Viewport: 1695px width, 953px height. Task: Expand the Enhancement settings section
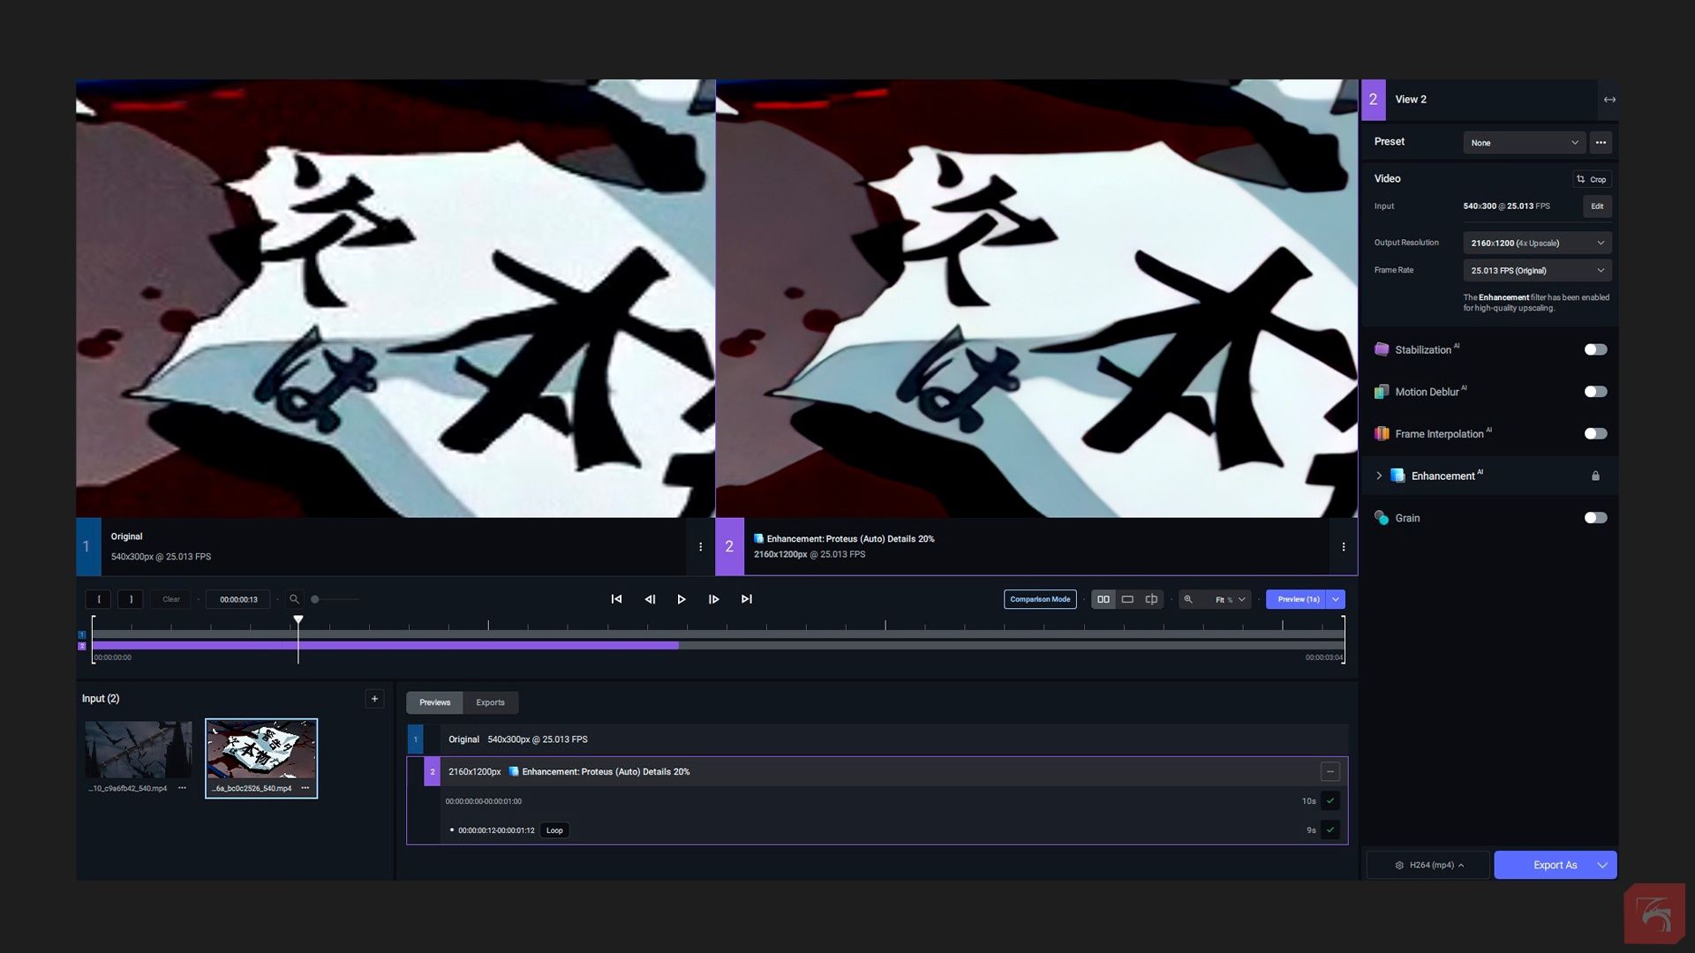tap(1379, 476)
